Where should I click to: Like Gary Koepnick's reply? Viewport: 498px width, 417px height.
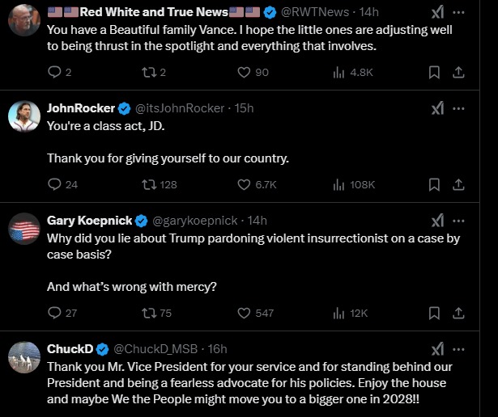pos(244,313)
